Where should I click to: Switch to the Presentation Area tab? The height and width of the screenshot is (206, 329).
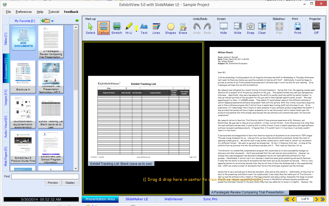coord(100,199)
